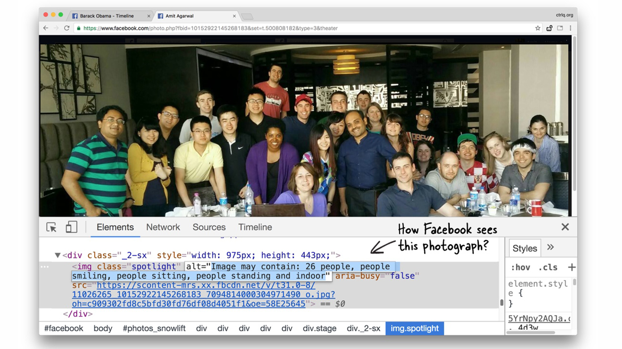Click the group photo in the theater view
Image resolution: width=622 pixels, height=349 pixels.
coord(305,130)
